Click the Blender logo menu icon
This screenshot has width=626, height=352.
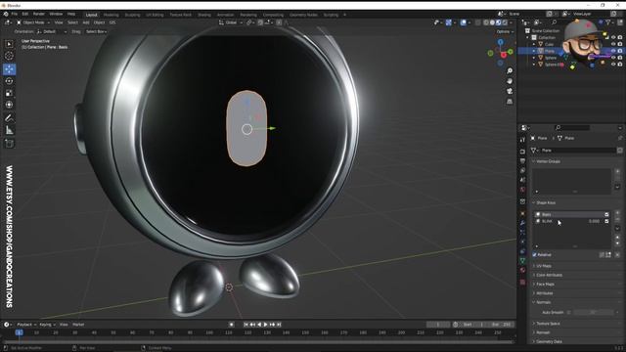[x=6, y=14]
